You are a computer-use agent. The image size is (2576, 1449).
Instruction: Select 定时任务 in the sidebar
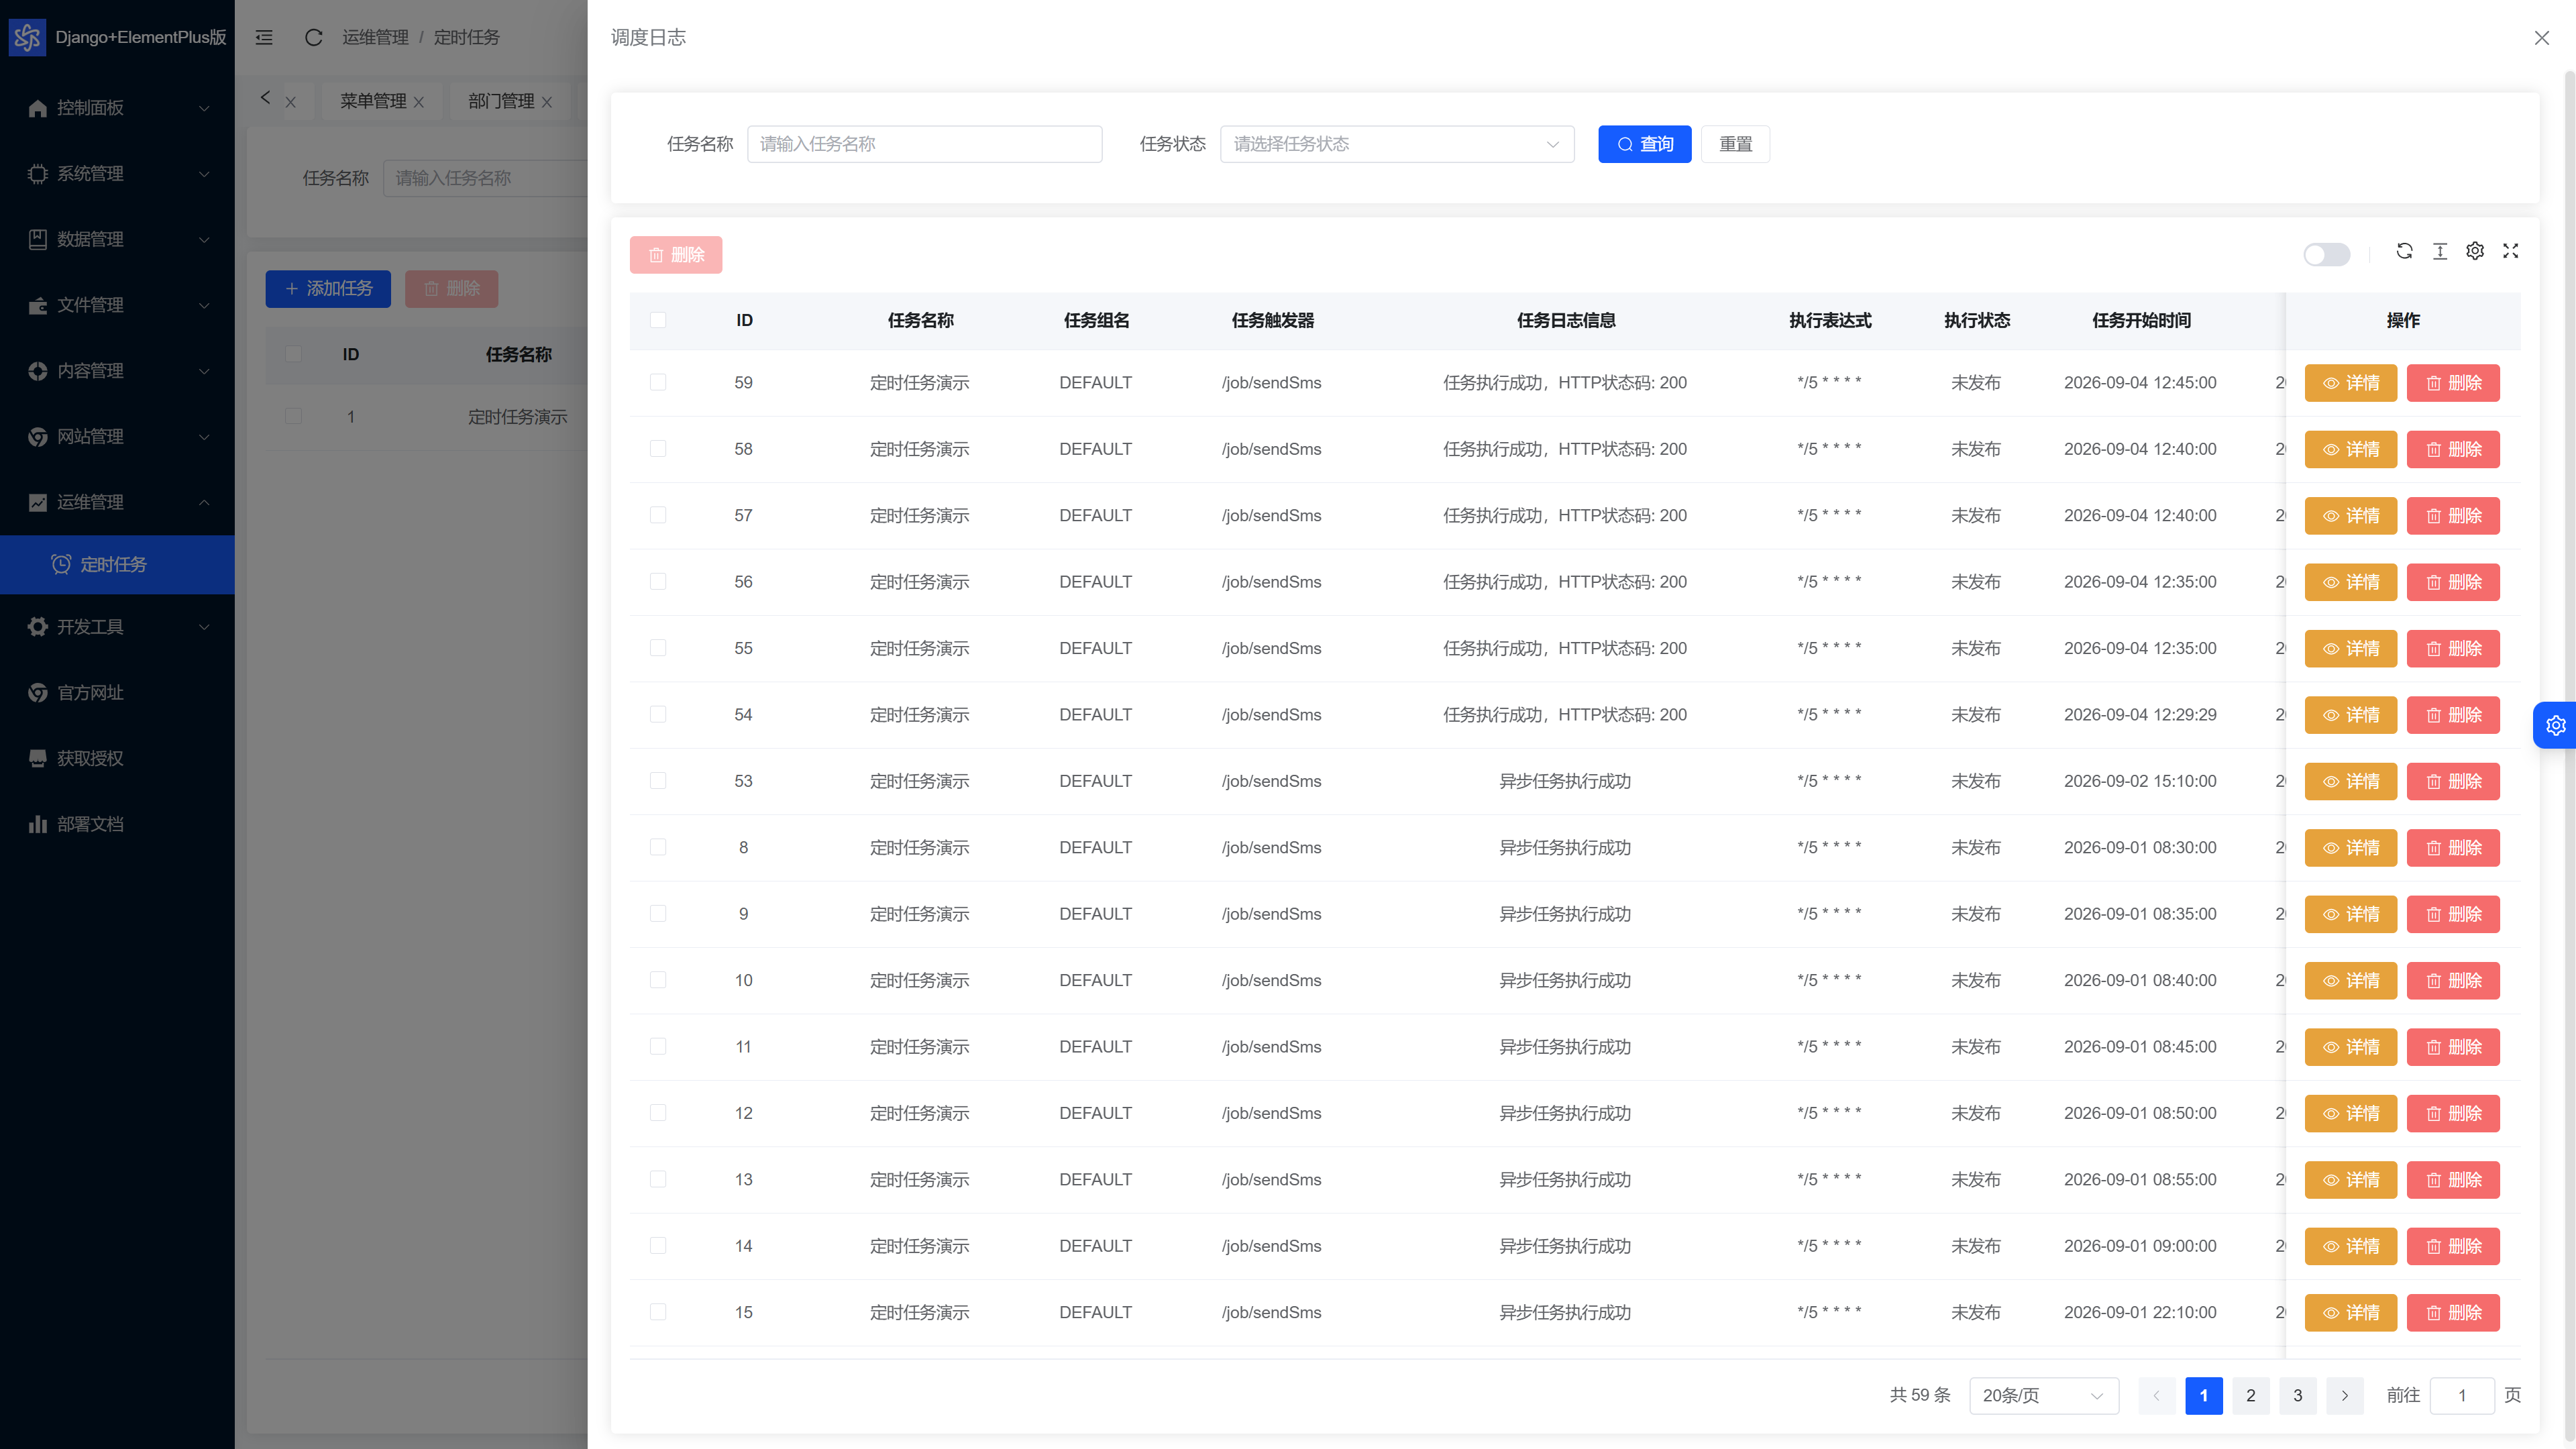[117, 564]
